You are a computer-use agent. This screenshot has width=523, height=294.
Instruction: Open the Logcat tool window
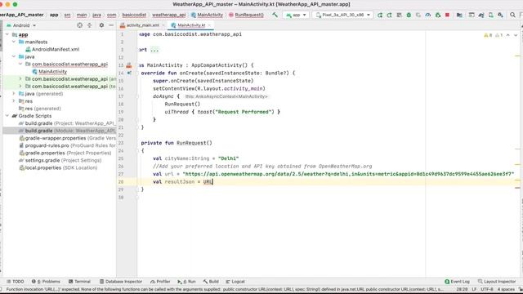tap(235, 282)
